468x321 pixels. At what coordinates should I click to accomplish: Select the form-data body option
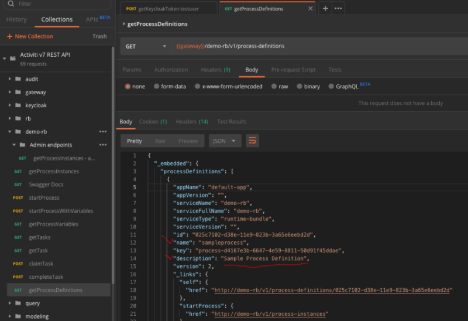click(x=156, y=86)
